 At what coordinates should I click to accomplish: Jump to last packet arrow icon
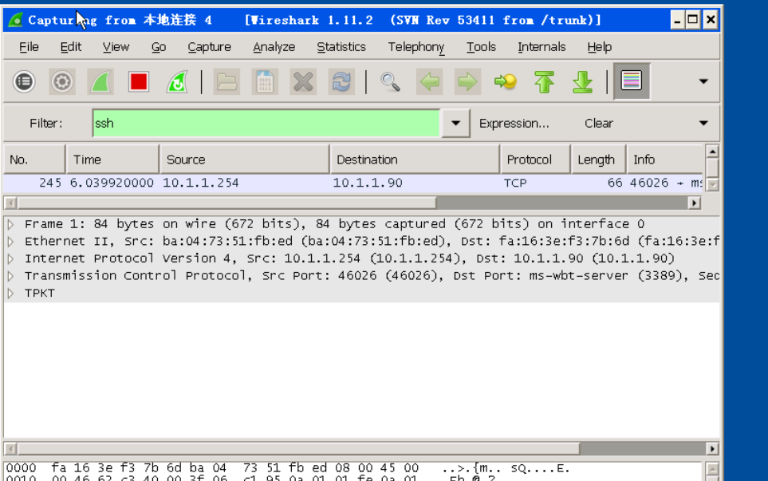click(582, 81)
